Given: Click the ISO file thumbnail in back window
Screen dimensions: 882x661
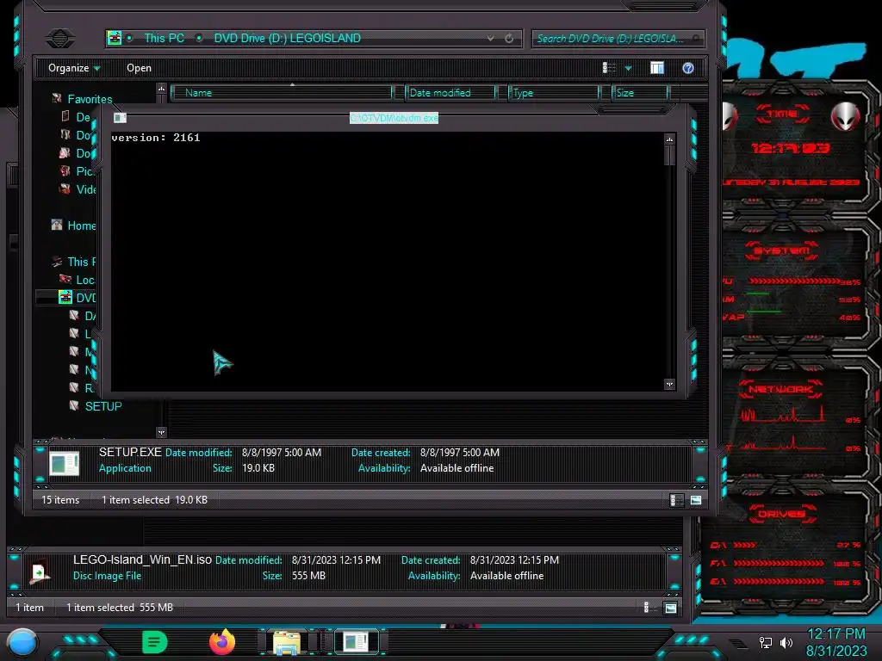Looking at the screenshot, I should [x=40, y=571].
